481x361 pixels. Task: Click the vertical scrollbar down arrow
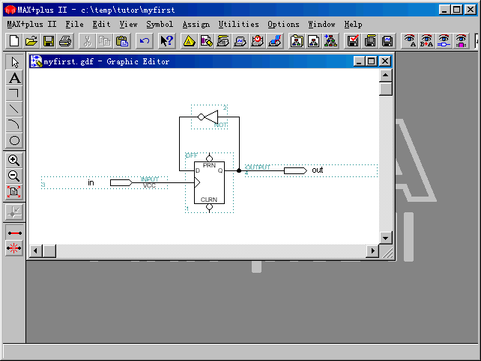click(x=386, y=238)
